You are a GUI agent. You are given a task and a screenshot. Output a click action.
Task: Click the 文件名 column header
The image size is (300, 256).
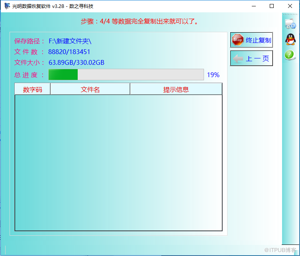point(90,89)
